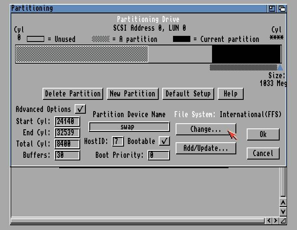Open the Change... file system dialog

206,129
